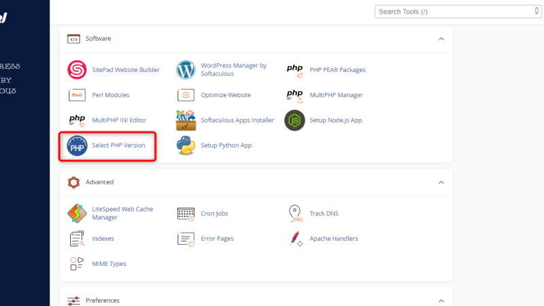Image resolution: width=544 pixels, height=306 pixels.
Task: Open the SitePad Website Builder link
Action: [x=126, y=70]
